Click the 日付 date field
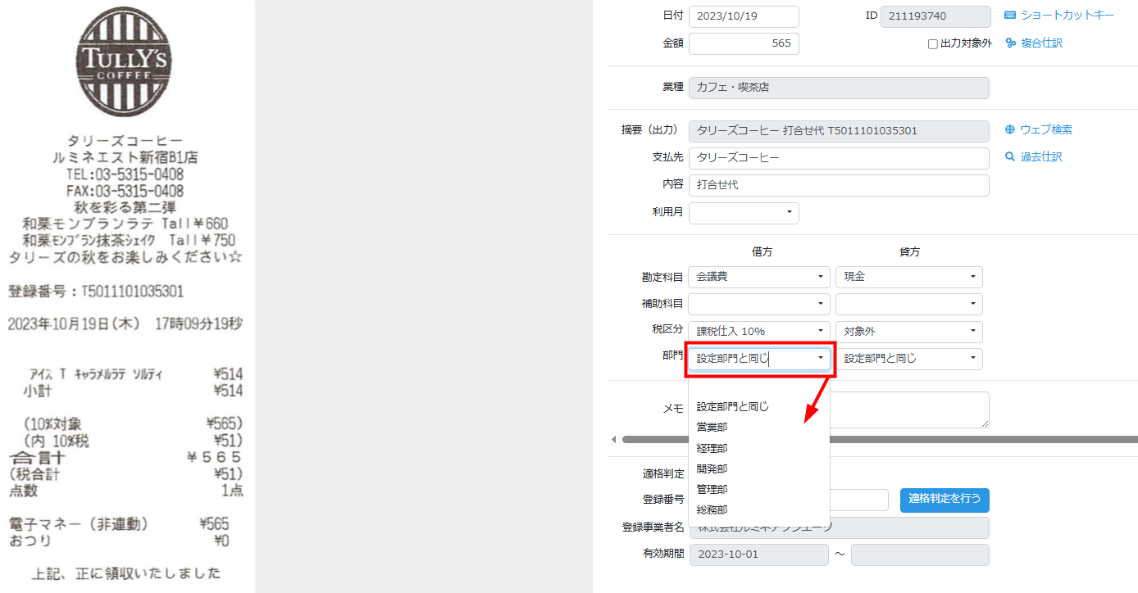1138x593 pixels. [x=744, y=16]
